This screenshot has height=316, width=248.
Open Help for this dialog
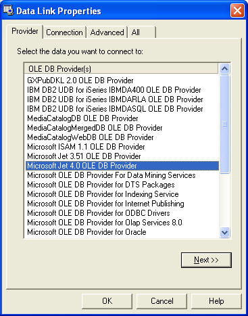[216, 301]
